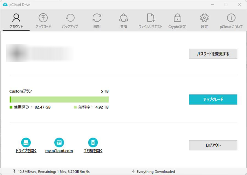247x175 pixels.
Task: Open the バックアップ (Backup) tab
Action: (70, 21)
